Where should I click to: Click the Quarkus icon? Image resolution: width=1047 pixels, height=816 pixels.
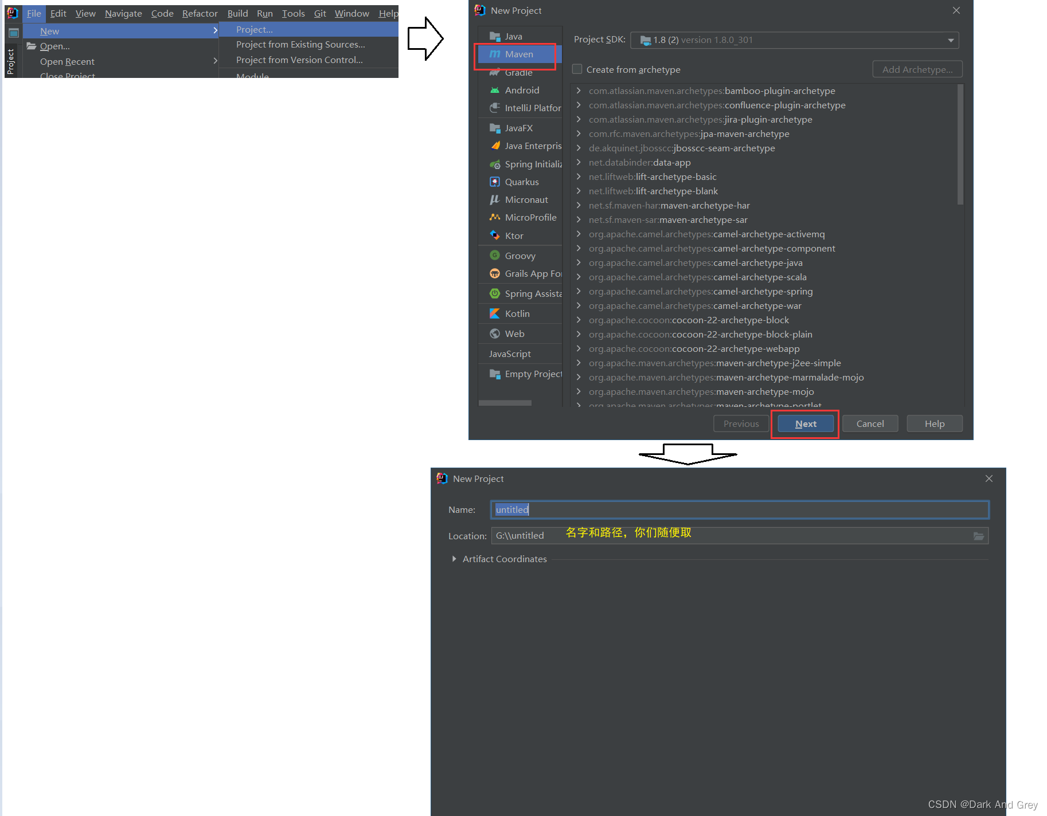(x=495, y=182)
